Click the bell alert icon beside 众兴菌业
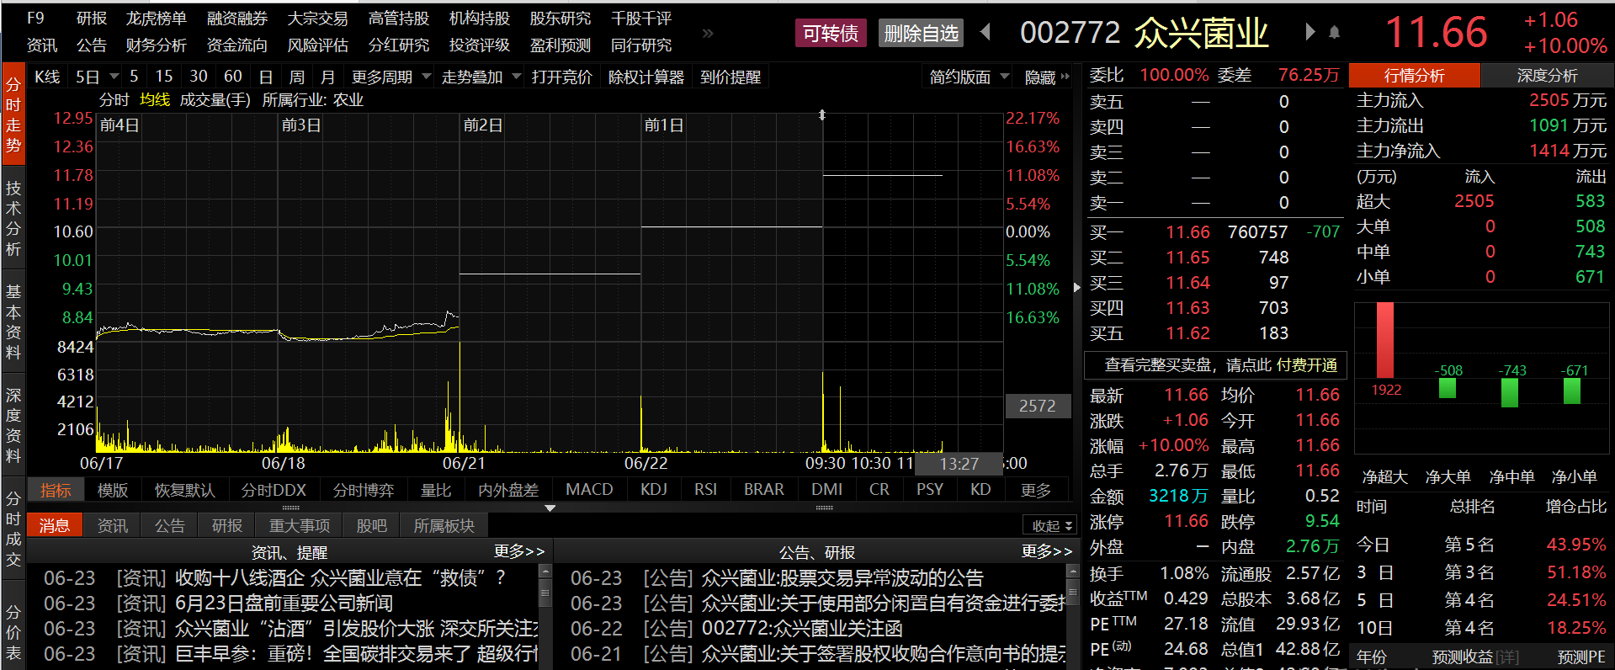The width and height of the screenshot is (1615, 670). (1334, 33)
